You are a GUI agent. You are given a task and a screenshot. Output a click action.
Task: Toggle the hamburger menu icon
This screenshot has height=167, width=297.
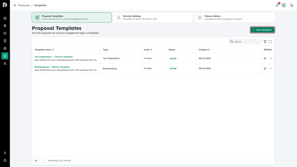(15, 5)
